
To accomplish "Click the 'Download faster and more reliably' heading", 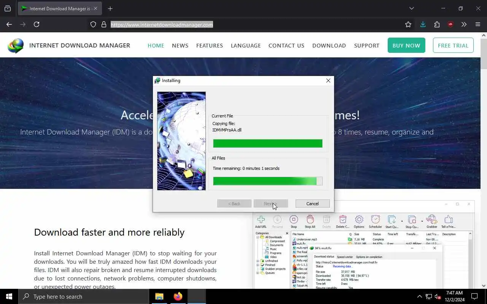I will pos(109,232).
